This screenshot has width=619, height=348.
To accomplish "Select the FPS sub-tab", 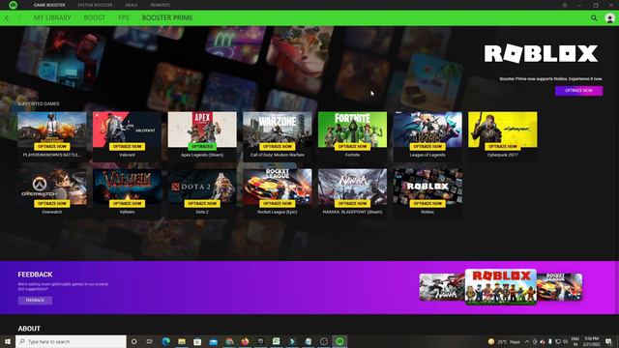I will pos(124,17).
